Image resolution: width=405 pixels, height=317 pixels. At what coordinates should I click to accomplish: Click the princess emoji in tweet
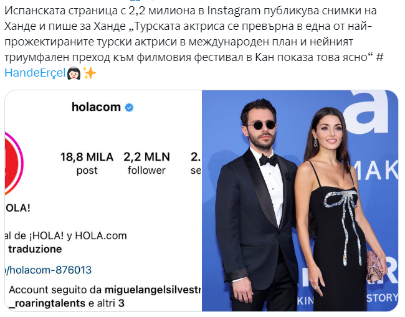(74, 73)
